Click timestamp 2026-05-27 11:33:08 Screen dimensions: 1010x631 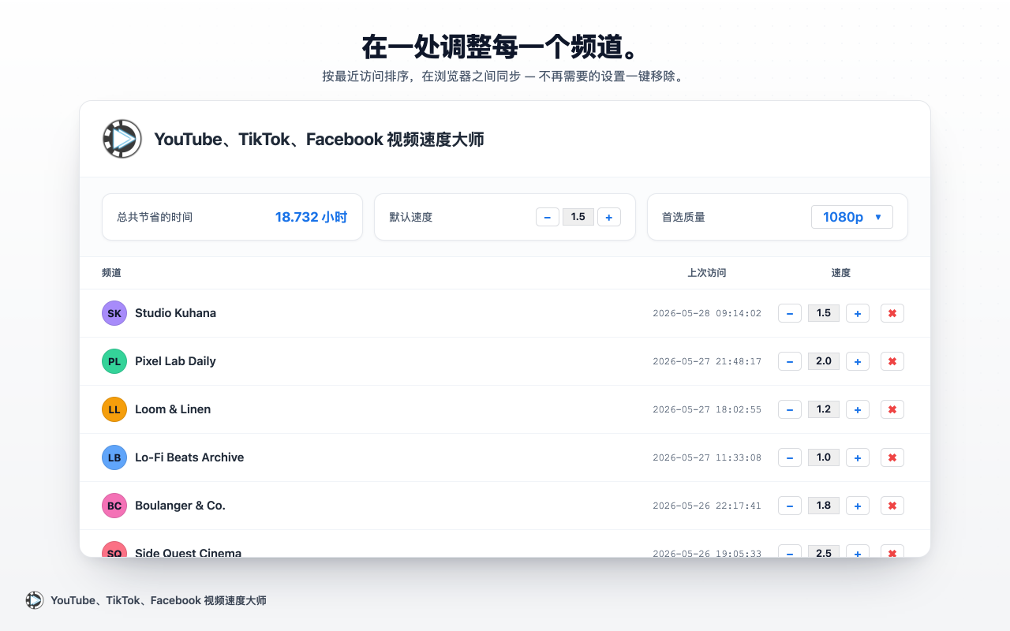tap(707, 457)
